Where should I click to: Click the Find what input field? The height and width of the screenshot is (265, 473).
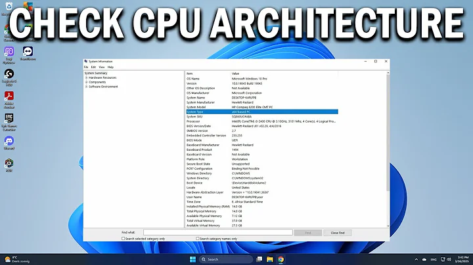coord(218,232)
